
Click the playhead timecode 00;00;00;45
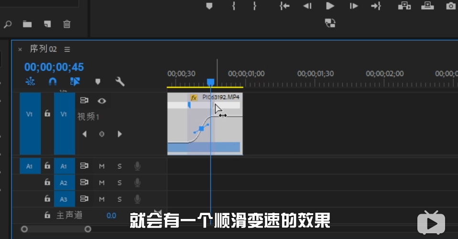[54, 67]
